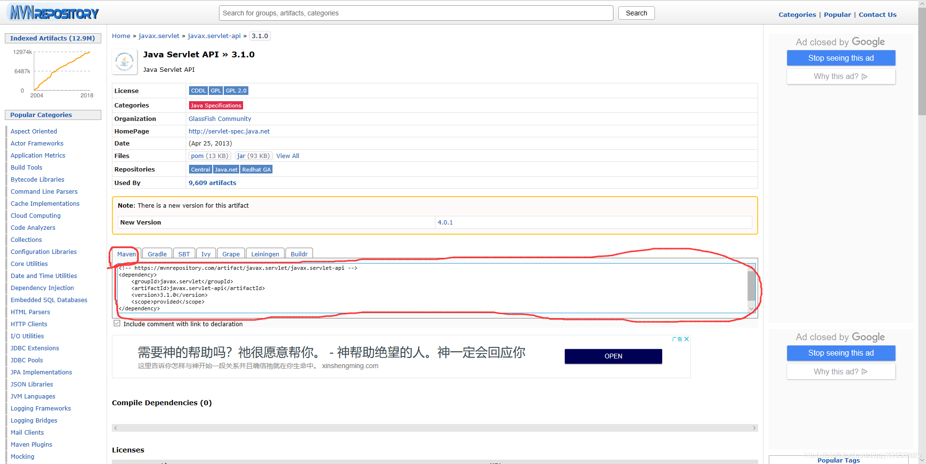Toggle Include comment with link checkbox

click(117, 323)
